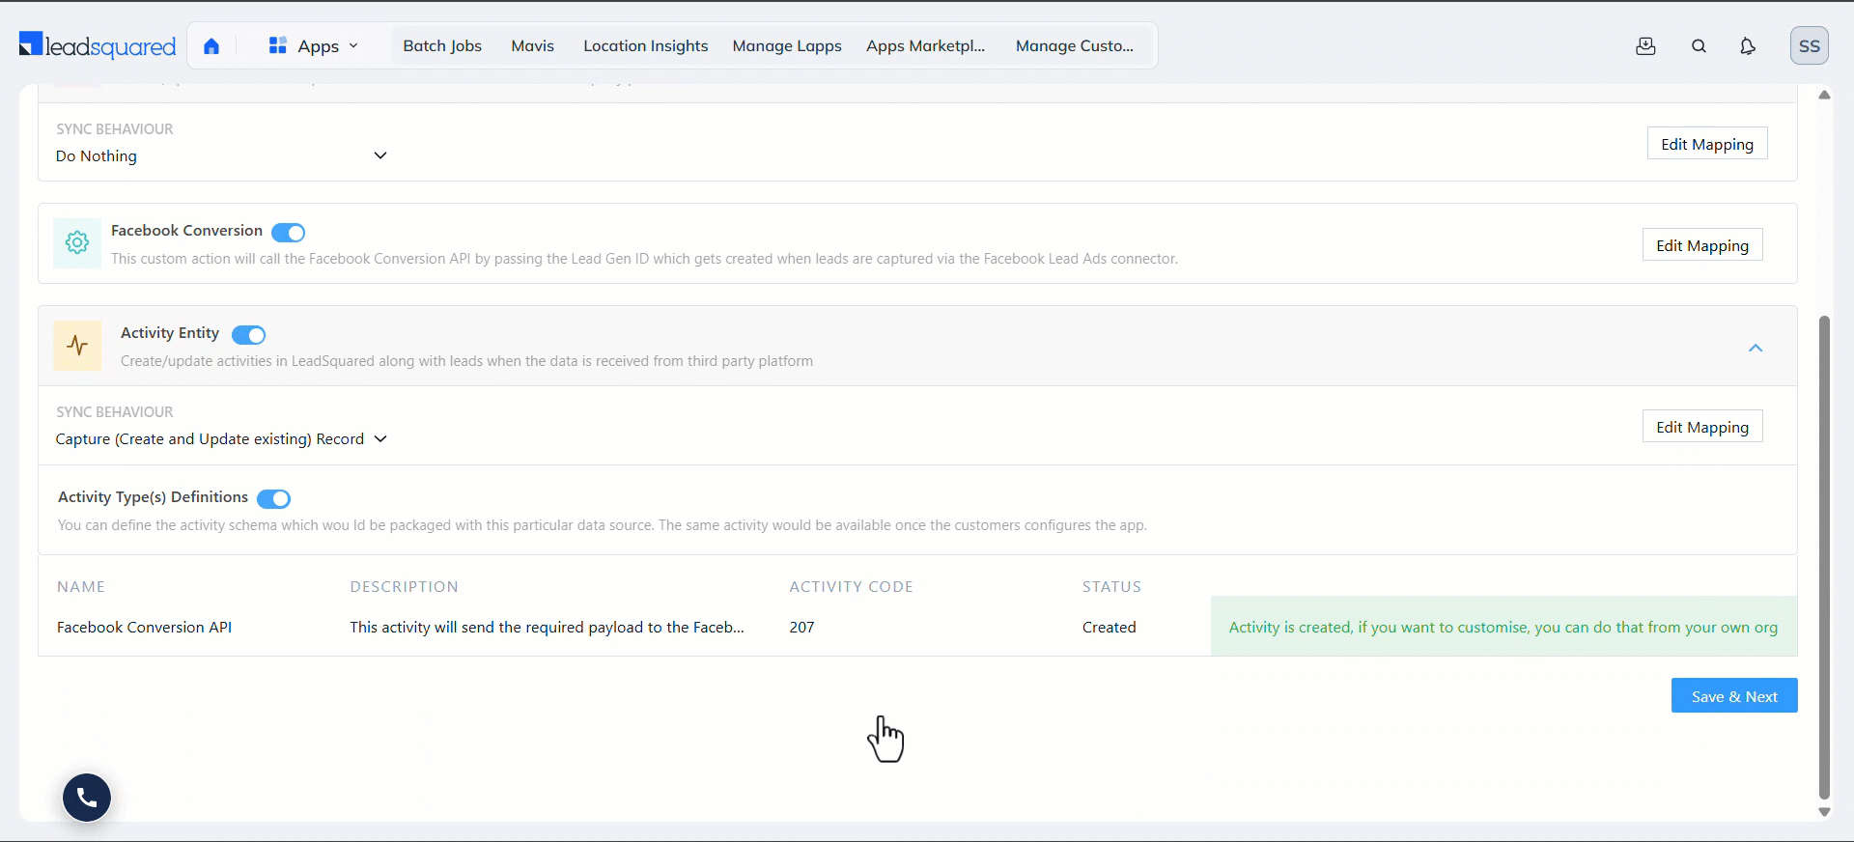The height and width of the screenshot is (842, 1854).
Task: Click the scrollbar up arrow
Action: tap(1824, 95)
